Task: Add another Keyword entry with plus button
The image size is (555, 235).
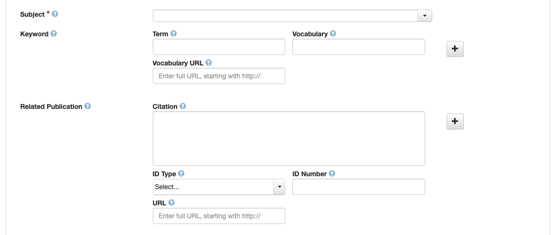Action: [x=455, y=49]
